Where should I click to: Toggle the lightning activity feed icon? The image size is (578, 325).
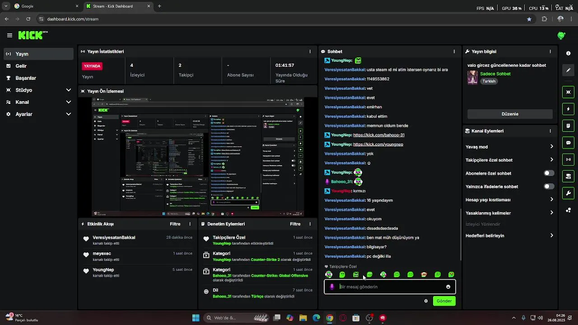(x=568, y=109)
